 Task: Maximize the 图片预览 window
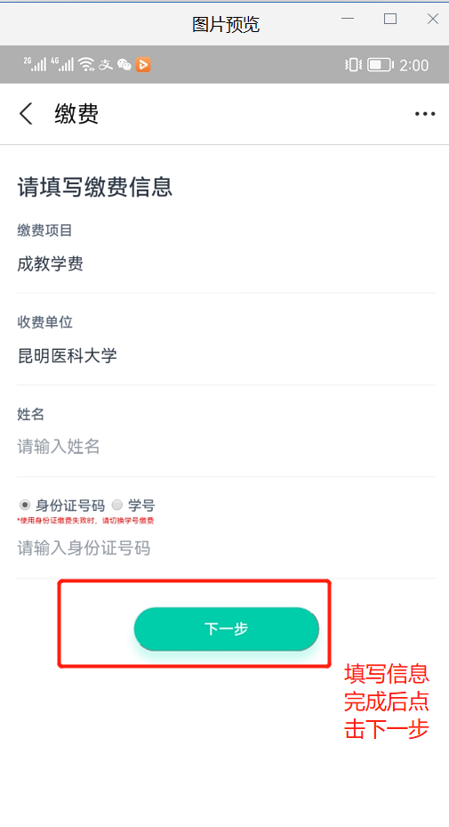point(390,19)
